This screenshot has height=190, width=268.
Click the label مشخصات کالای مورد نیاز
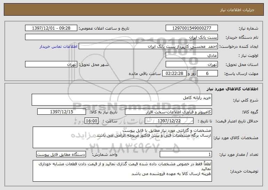click(x=236, y=138)
